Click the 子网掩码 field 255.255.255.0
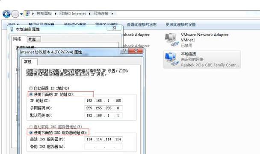Viewport: 260px width, 154px height. pyautogui.click(x=103, y=108)
